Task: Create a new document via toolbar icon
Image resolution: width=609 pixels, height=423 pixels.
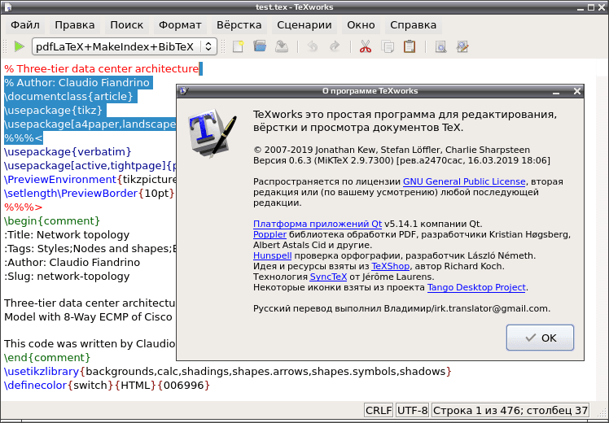Action: pyautogui.click(x=238, y=46)
